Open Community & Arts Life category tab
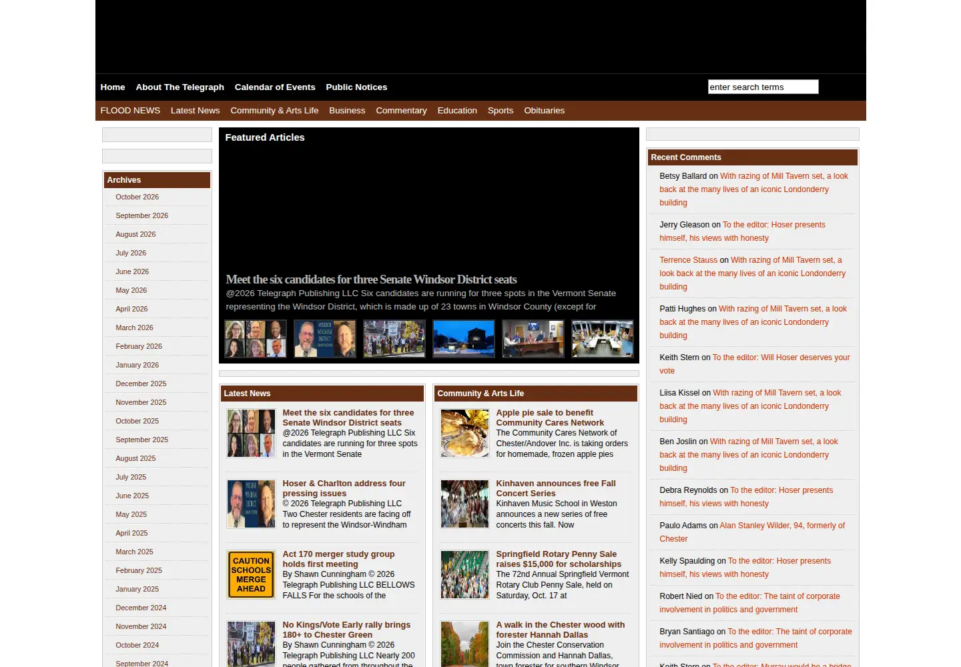Screen dimensions: 961x667 (x=274, y=111)
